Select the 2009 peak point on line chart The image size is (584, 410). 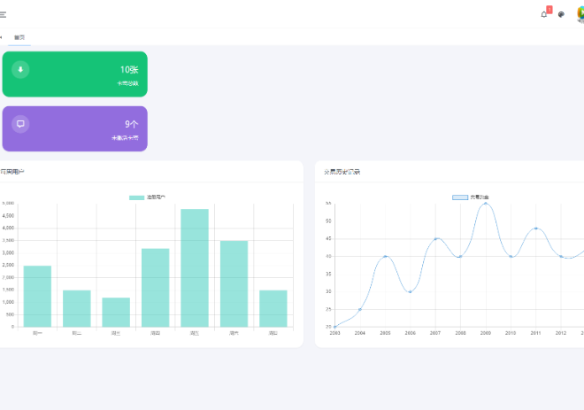(x=486, y=204)
